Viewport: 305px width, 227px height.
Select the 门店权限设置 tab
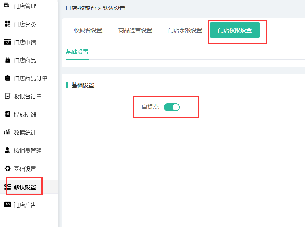coord(235,30)
